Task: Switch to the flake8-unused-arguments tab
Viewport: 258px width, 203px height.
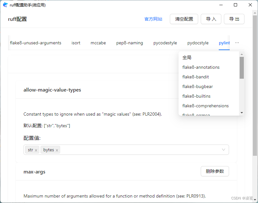Action: click(x=35, y=43)
